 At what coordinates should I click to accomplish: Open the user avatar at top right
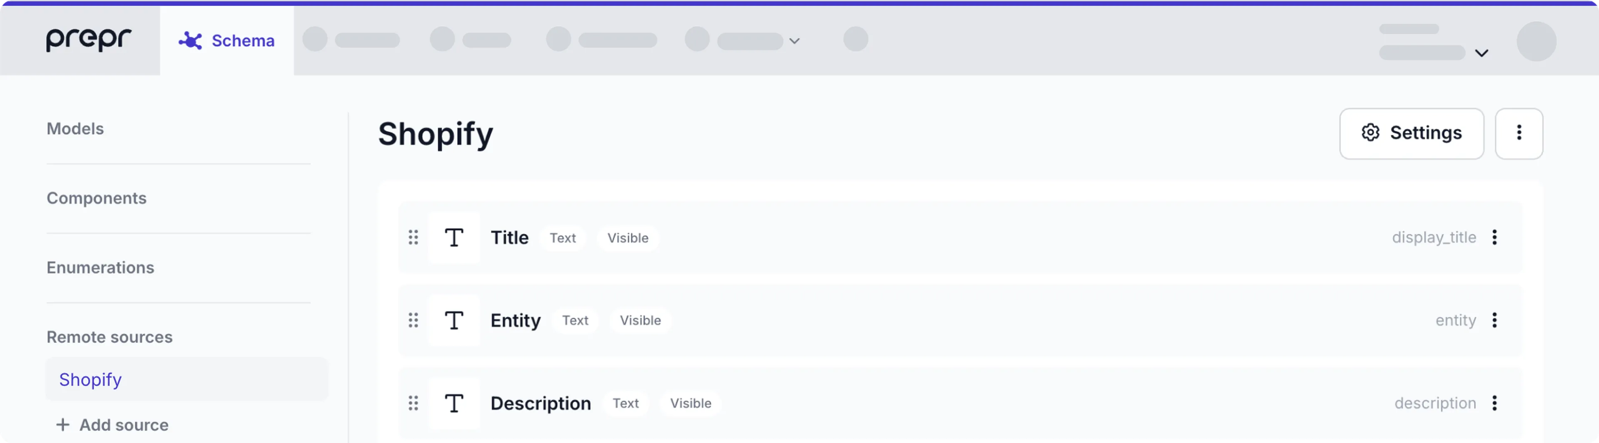pos(1536,42)
